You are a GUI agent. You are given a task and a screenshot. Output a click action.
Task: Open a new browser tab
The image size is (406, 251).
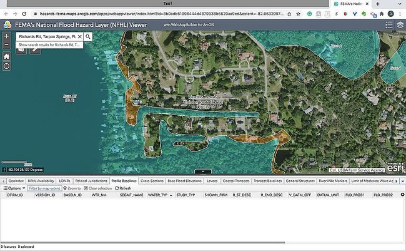point(377,4)
